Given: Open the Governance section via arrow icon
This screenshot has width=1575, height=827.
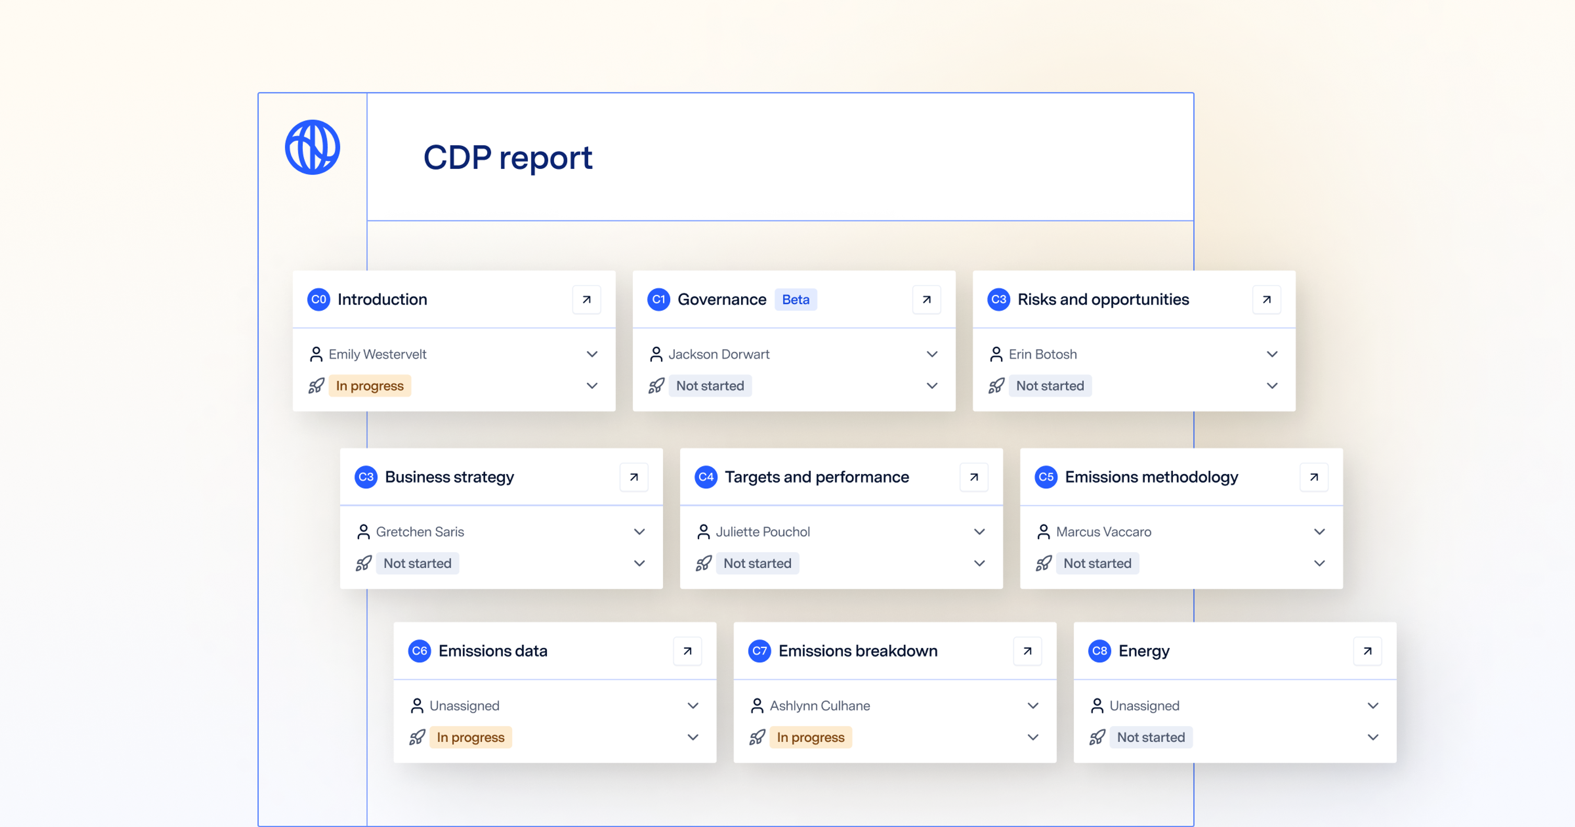Looking at the screenshot, I should pos(926,300).
